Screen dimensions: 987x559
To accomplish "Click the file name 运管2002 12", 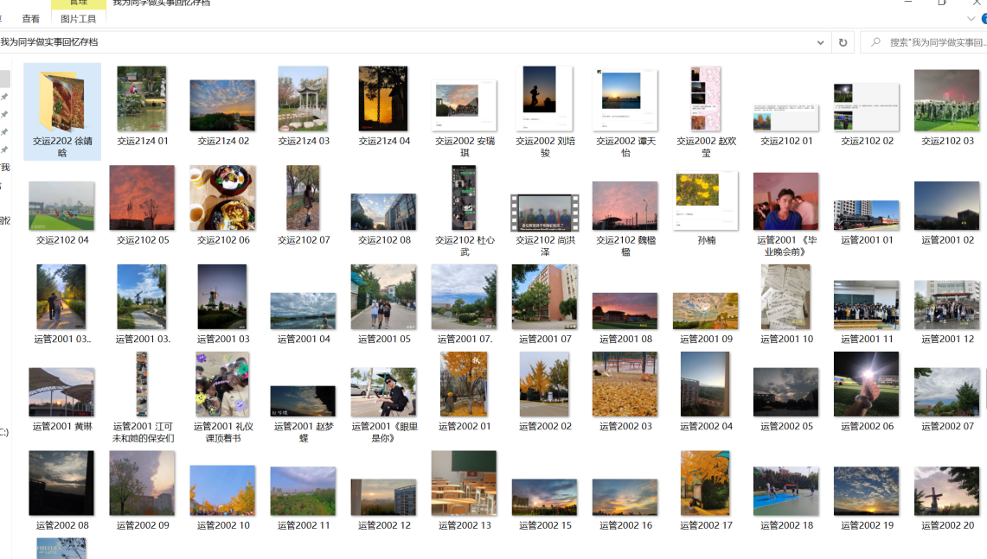I will click(384, 525).
